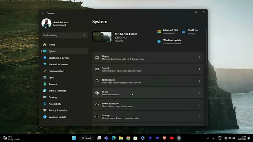Open the Windows Start menu
The image size is (253, 142).
click(74, 138)
